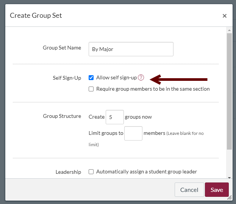Click the 'Leadership' section label
Image resolution: width=236 pixels, height=204 pixels.
tap(68, 172)
